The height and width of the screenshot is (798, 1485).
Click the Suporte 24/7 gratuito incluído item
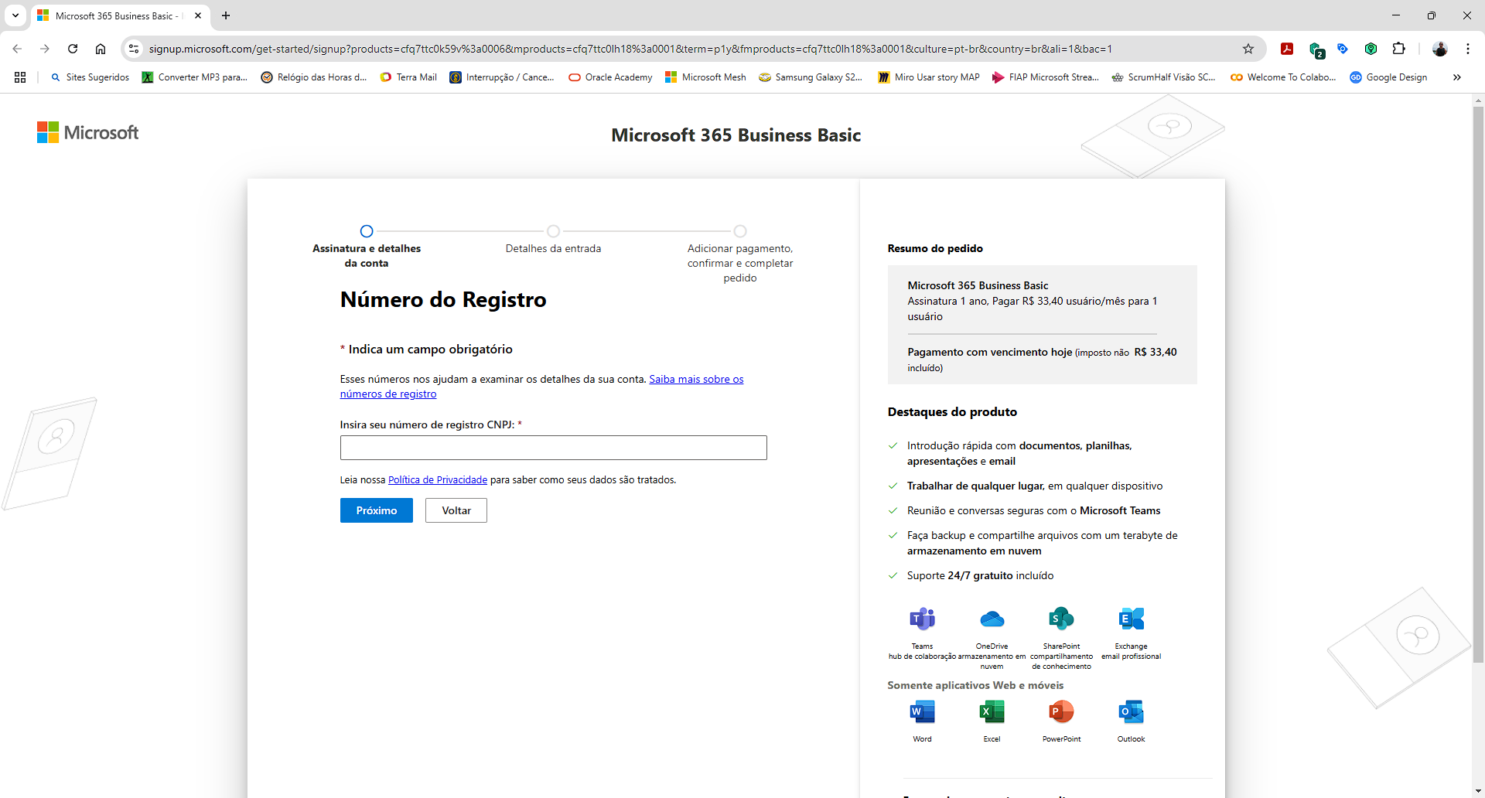click(980, 575)
